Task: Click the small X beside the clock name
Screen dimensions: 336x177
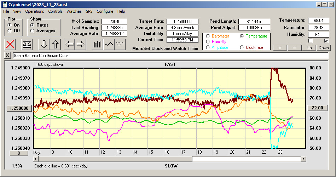Action: (x=8, y=56)
